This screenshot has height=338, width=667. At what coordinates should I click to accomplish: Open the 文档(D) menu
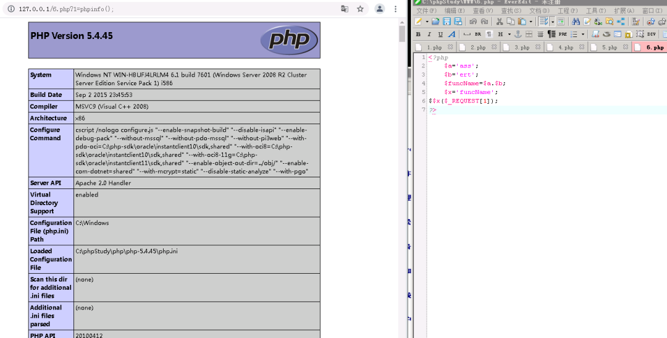coord(539,11)
